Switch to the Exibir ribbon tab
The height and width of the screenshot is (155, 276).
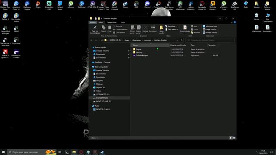pos(122,22)
